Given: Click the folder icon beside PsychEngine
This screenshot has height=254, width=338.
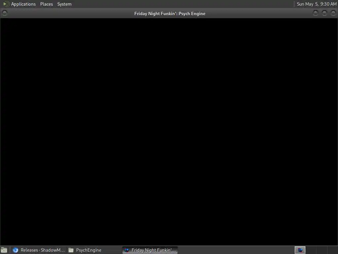Looking at the screenshot, I should 71,250.
